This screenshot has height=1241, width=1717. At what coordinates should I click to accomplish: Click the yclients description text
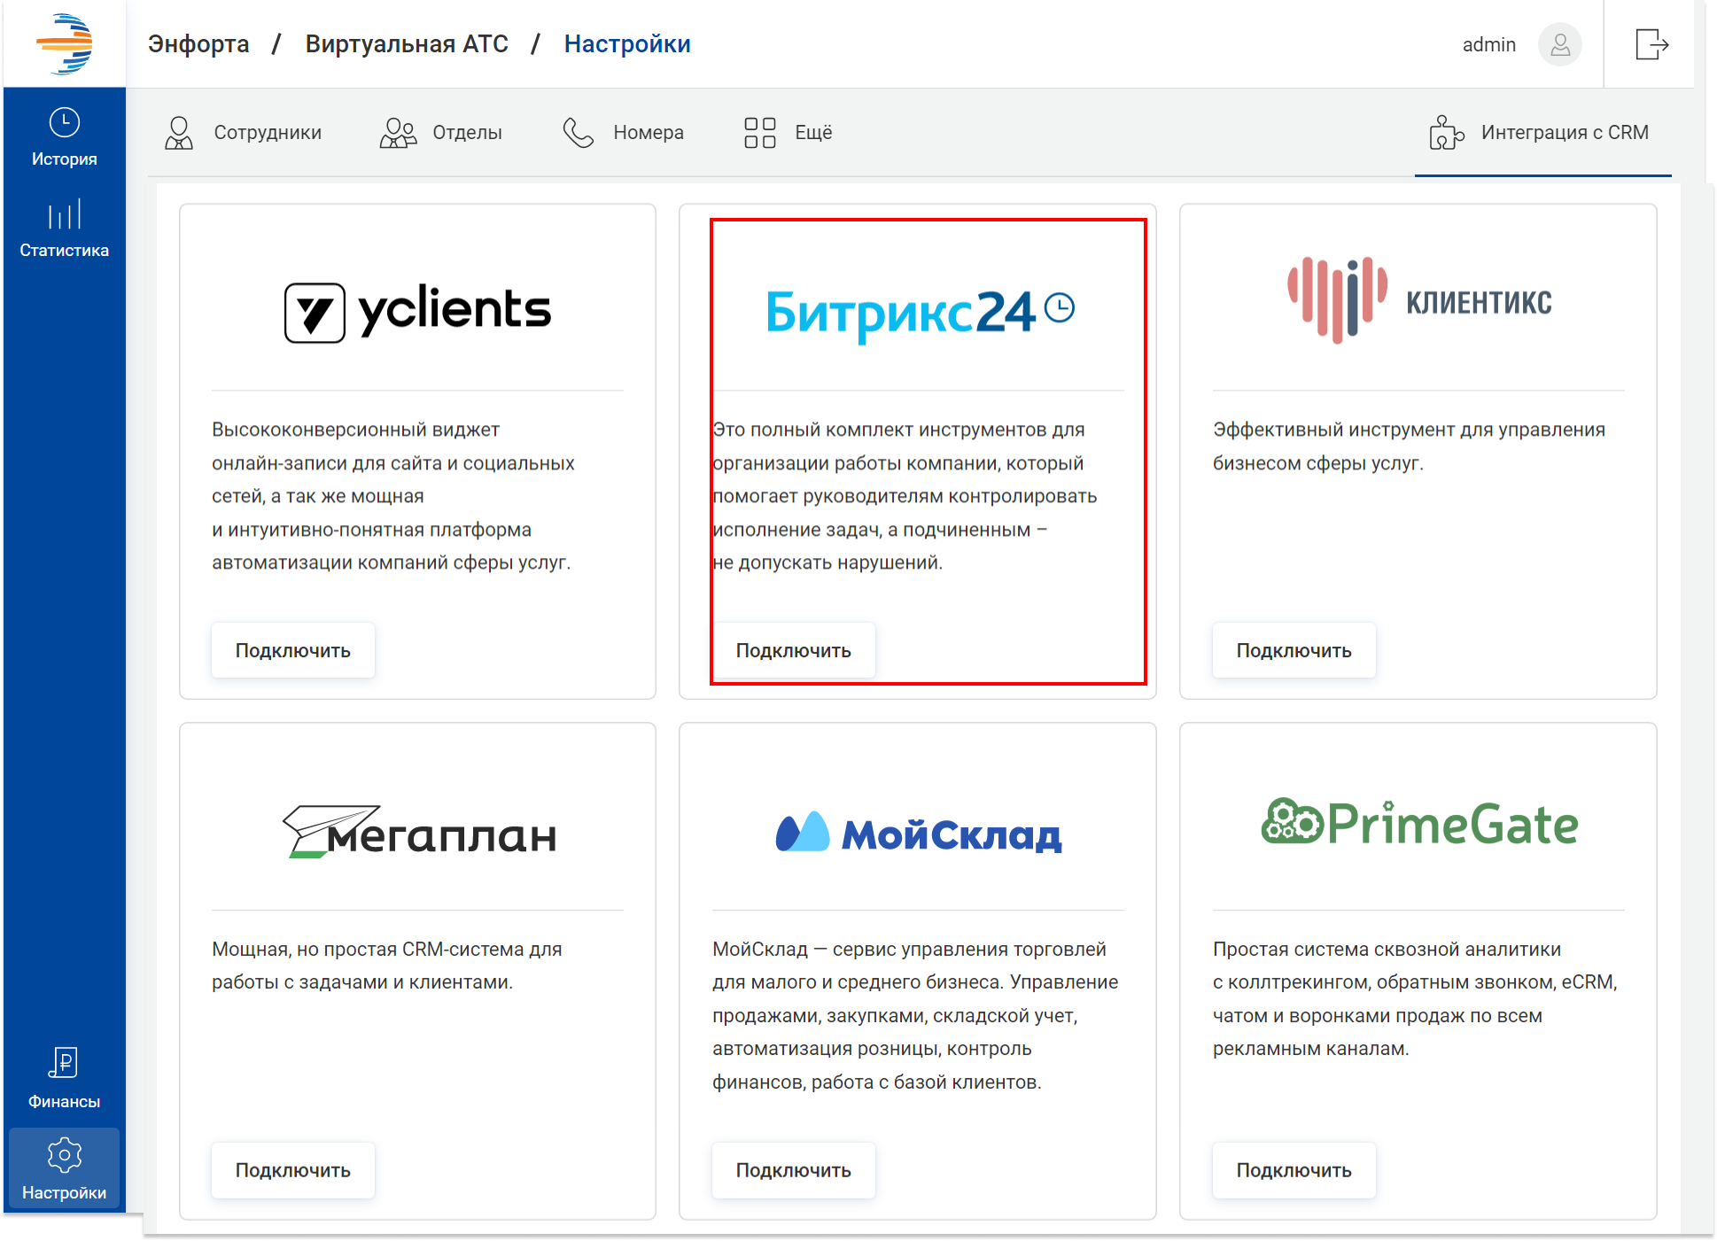[393, 496]
